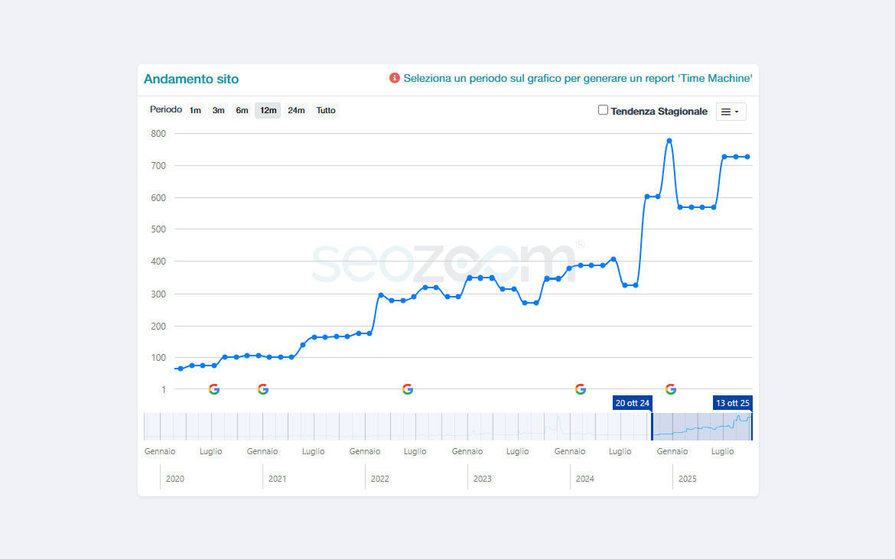Click the red info alert icon

coord(395,78)
